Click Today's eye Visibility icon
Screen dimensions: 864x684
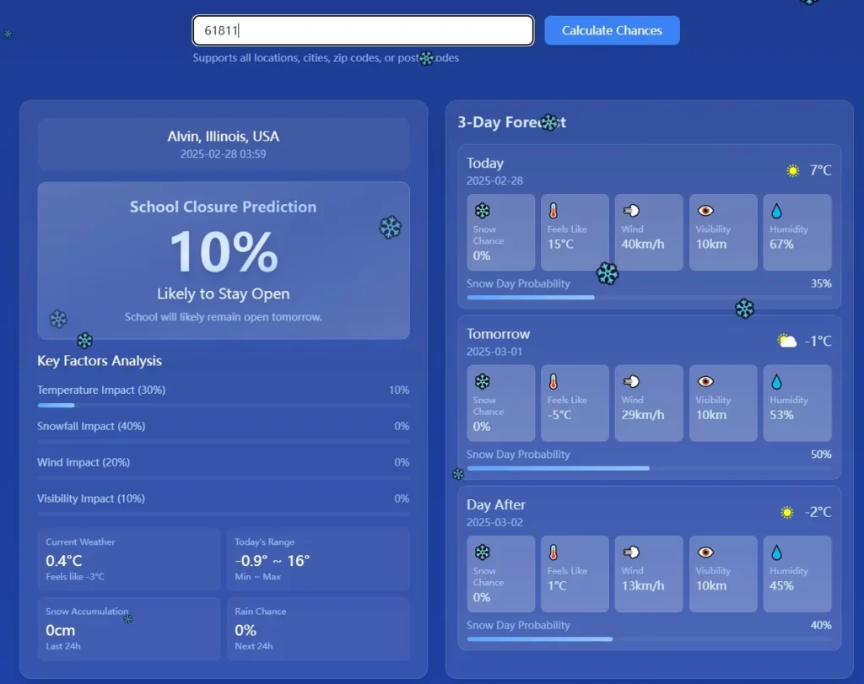tap(705, 211)
